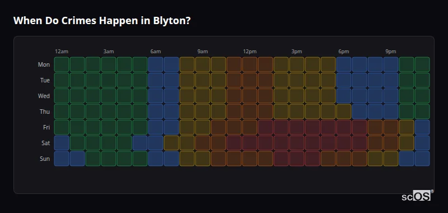Click the '6am' column label
Viewport: 448px width, 213px height.
(x=156, y=52)
